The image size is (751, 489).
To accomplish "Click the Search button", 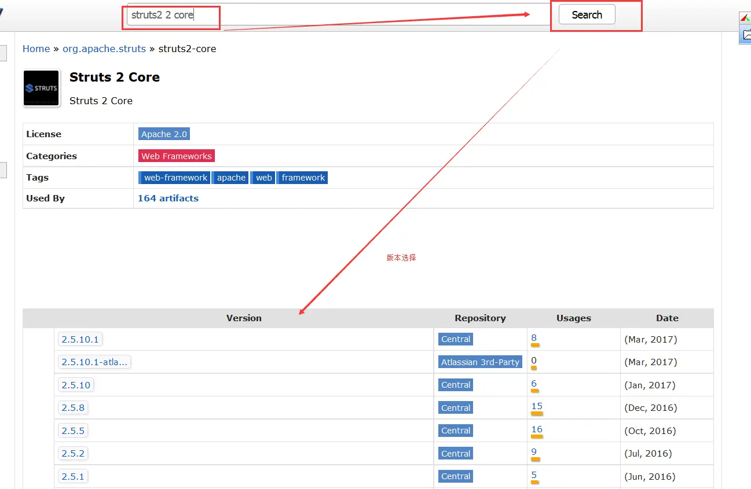I will tap(587, 15).
